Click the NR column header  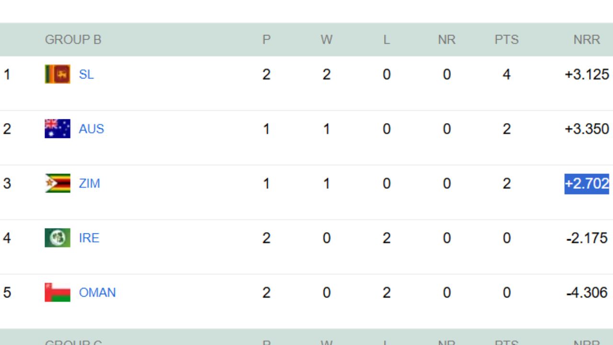click(x=446, y=39)
